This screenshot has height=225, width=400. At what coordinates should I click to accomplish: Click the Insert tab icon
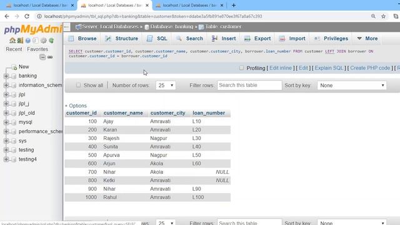tap(214, 39)
